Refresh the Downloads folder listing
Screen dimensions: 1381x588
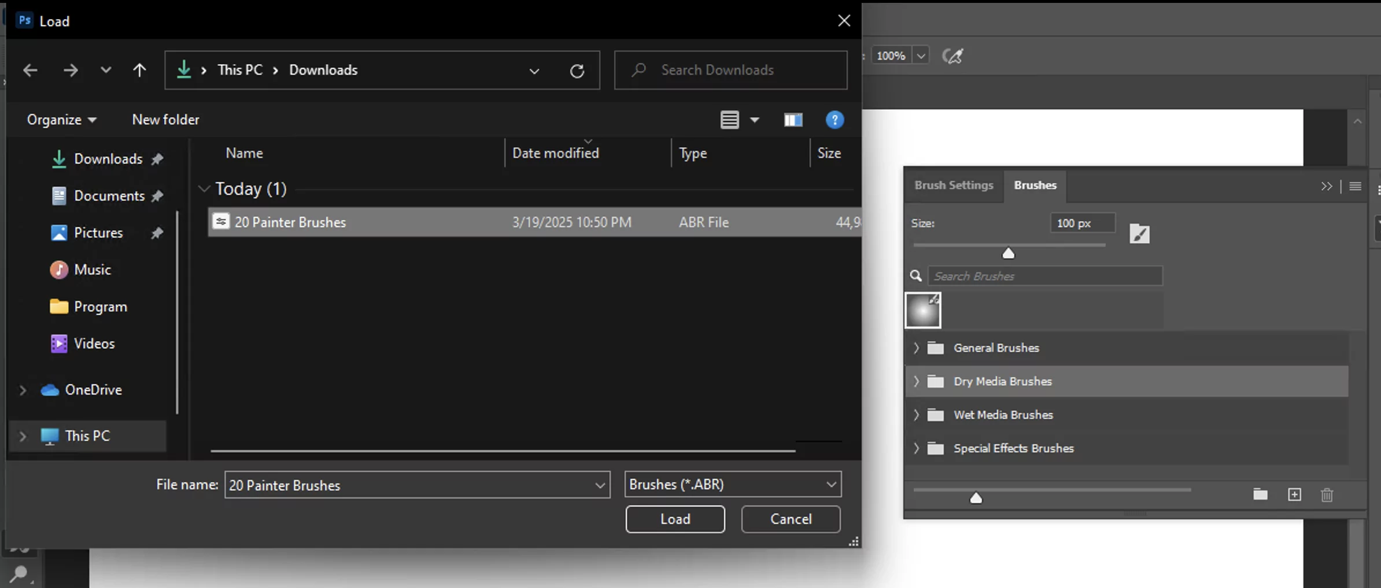(x=577, y=70)
